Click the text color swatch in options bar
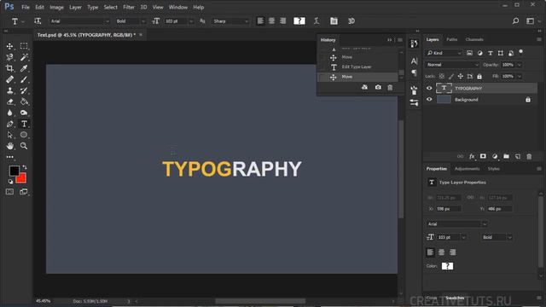The image size is (546, 307). [x=299, y=21]
